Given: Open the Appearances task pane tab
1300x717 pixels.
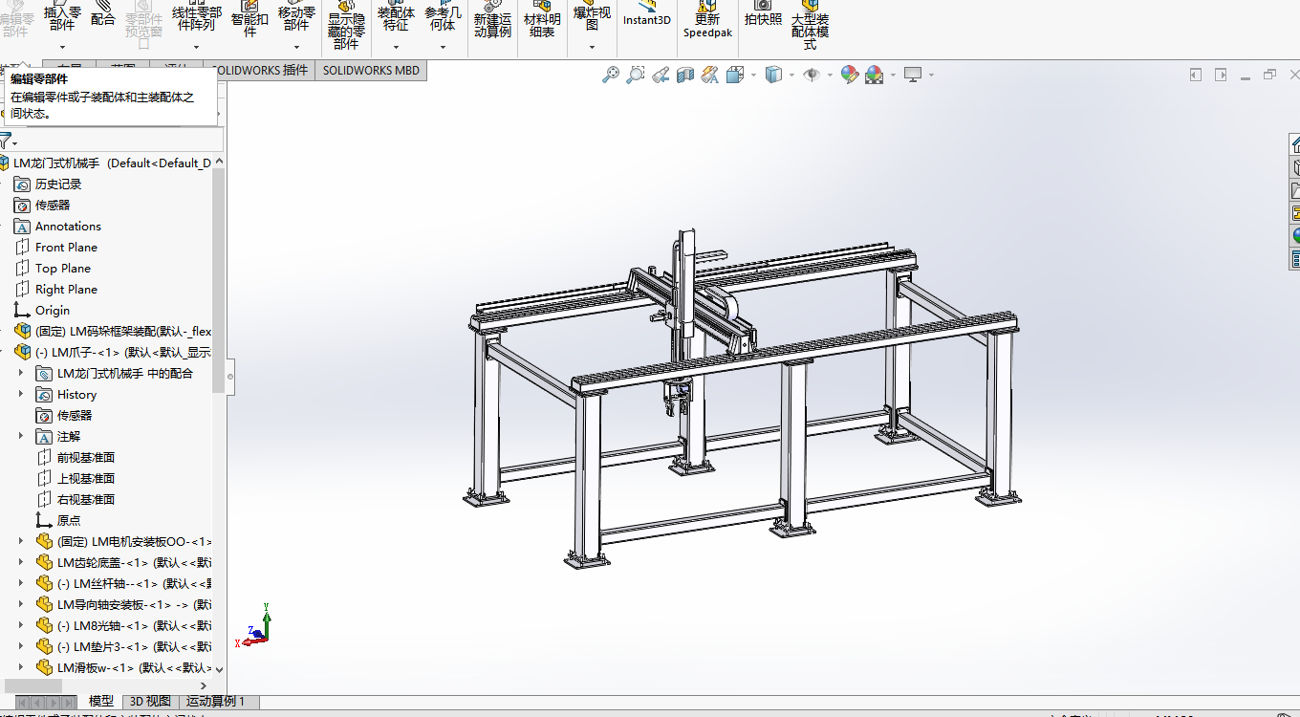Looking at the screenshot, I should tap(1295, 236).
